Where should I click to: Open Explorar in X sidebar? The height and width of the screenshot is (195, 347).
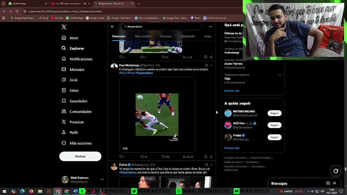[73, 48]
